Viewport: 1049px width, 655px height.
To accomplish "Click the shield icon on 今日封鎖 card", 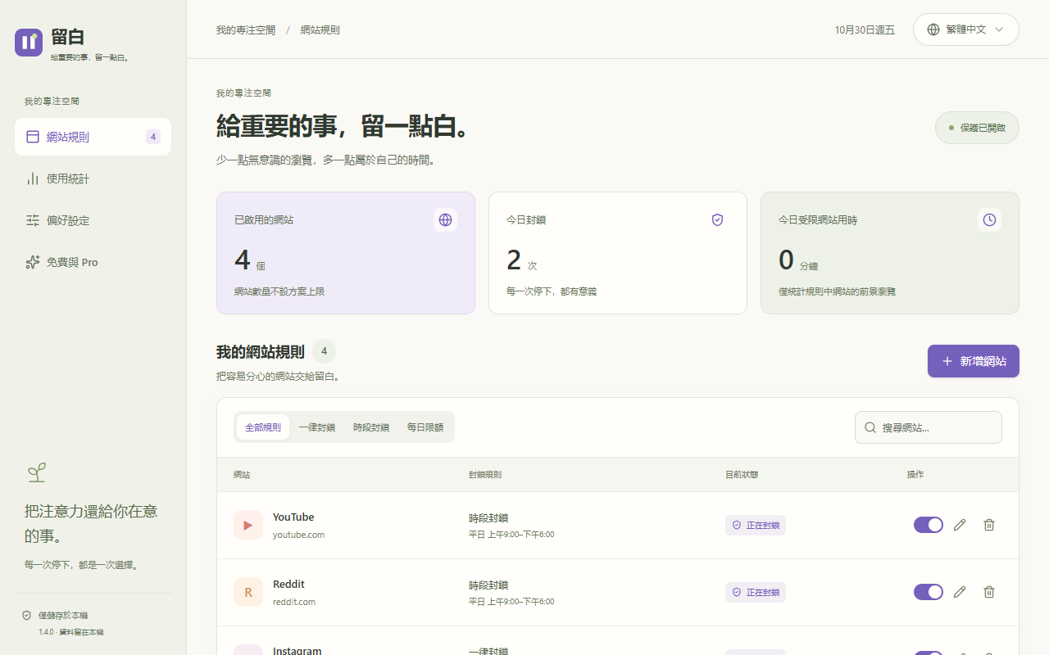I will point(718,219).
